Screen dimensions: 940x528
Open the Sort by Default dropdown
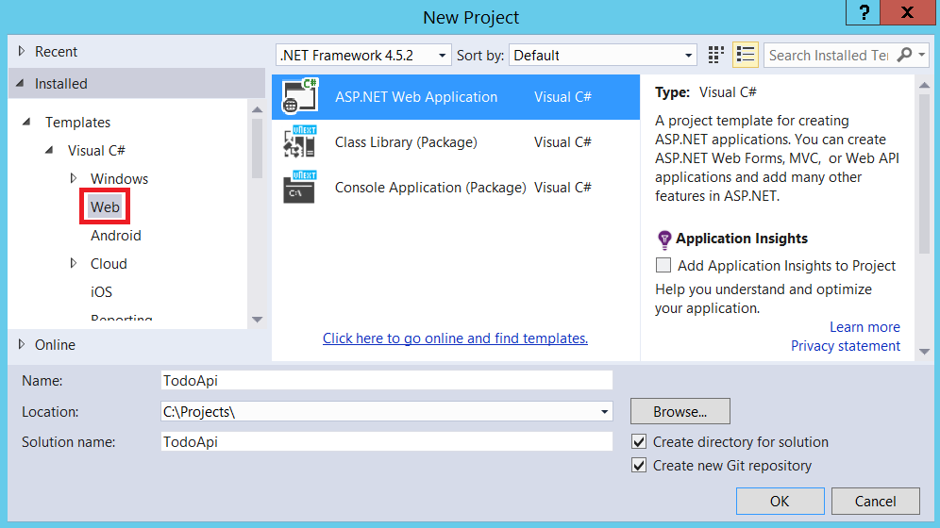coord(602,55)
